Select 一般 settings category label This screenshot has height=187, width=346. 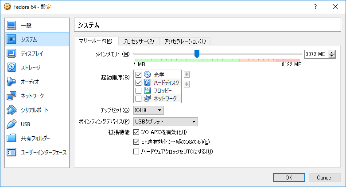click(x=26, y=26)
